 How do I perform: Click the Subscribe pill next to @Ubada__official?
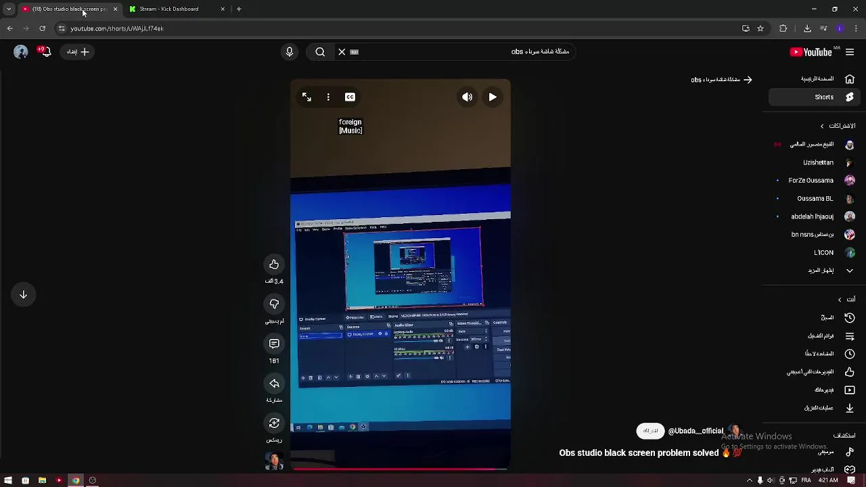650,431
